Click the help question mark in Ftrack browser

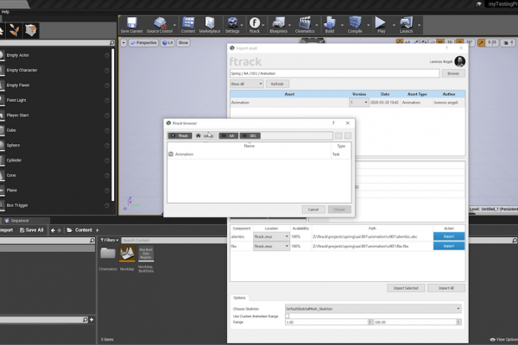coord(333,123)
